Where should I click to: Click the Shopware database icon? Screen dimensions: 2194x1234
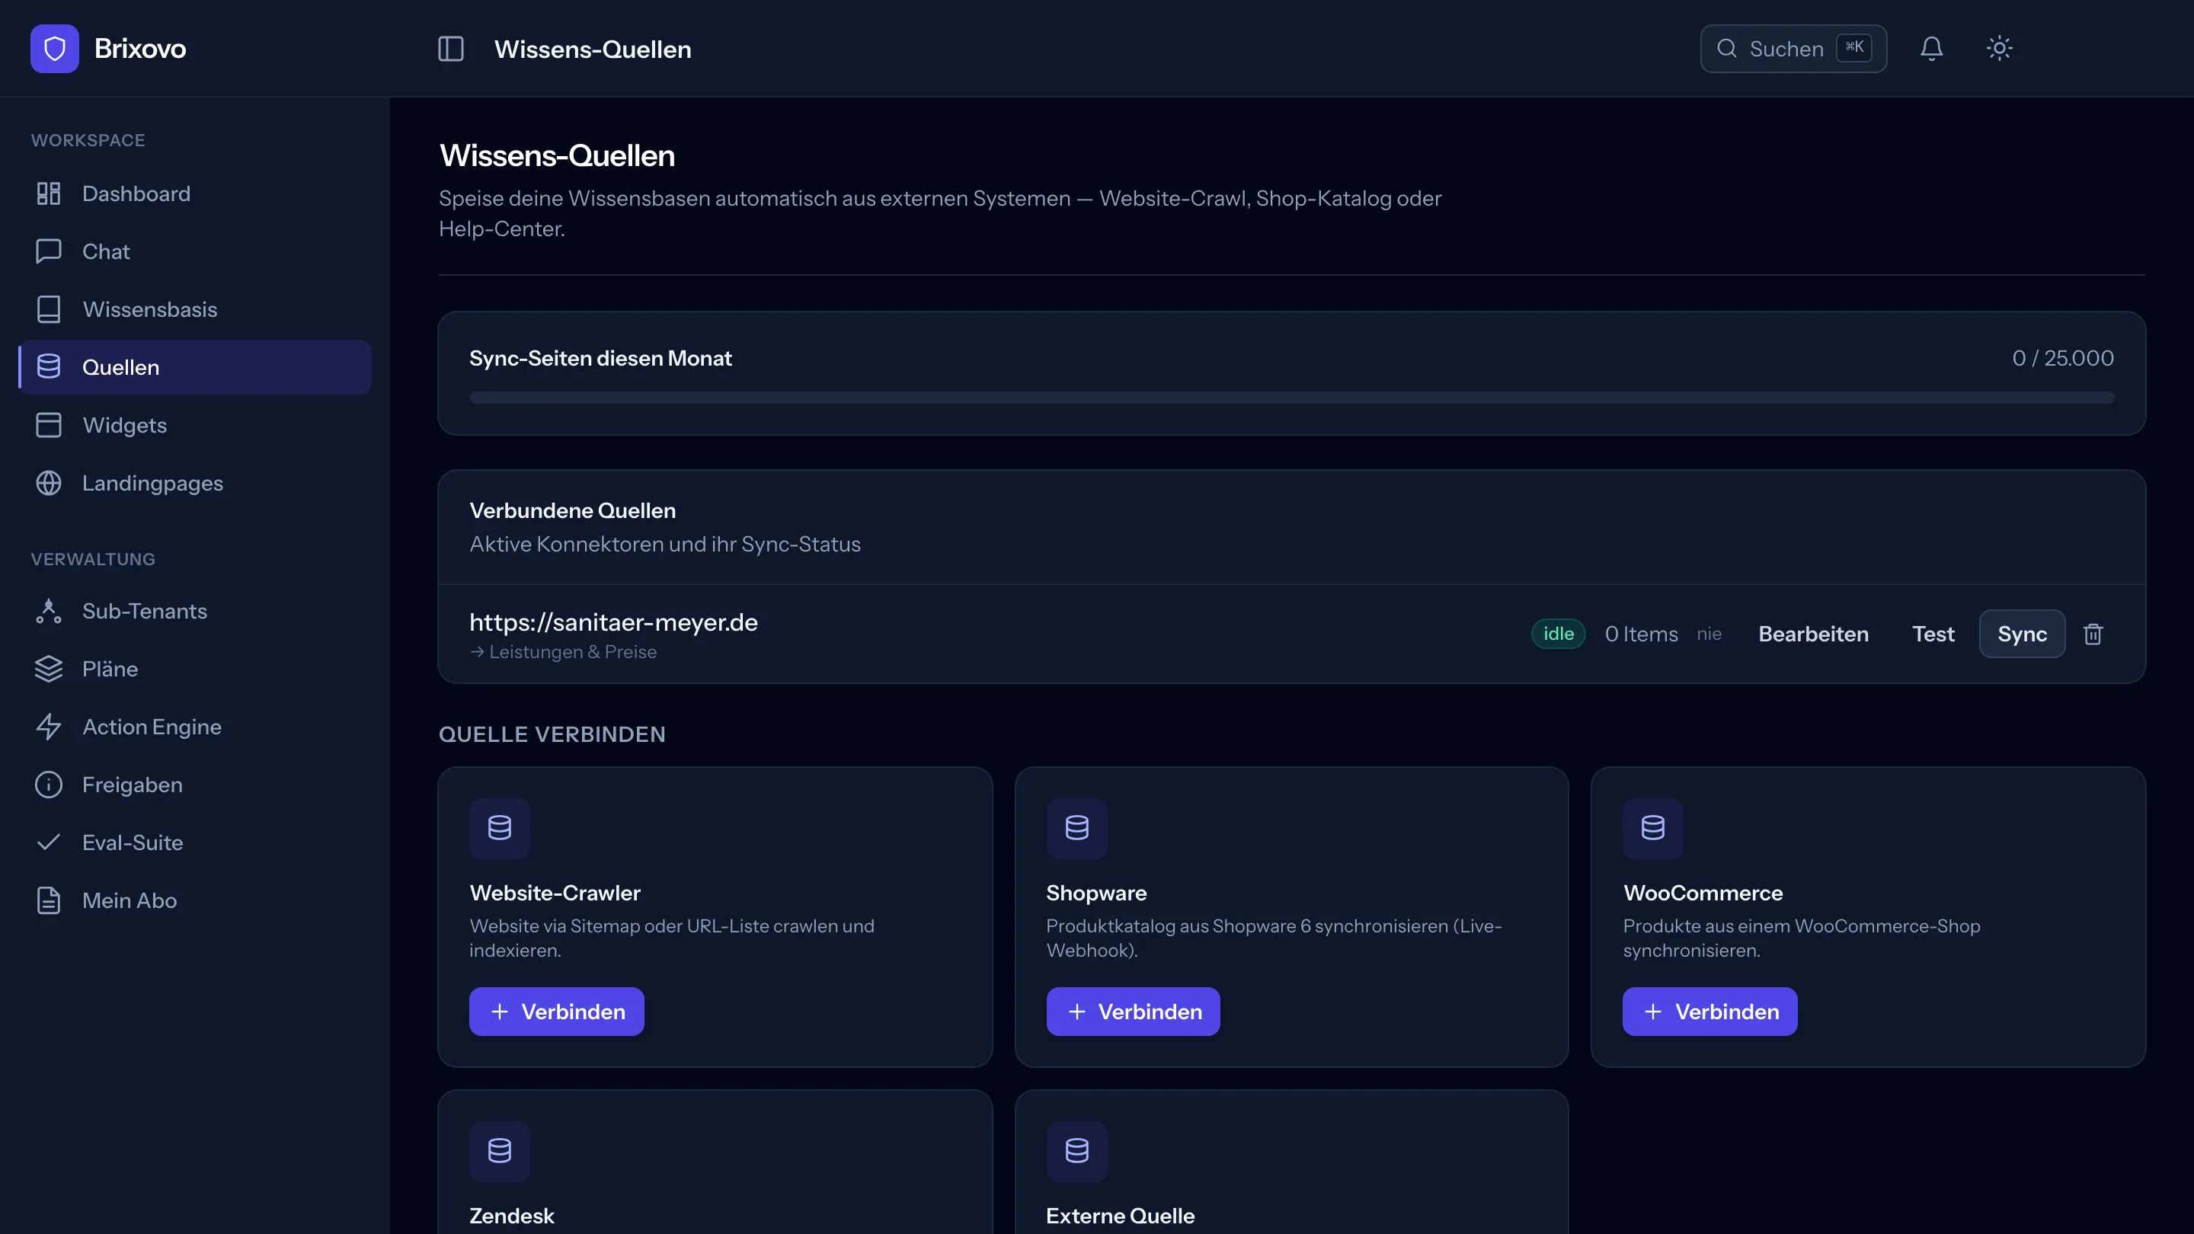tap(1076, 828)
